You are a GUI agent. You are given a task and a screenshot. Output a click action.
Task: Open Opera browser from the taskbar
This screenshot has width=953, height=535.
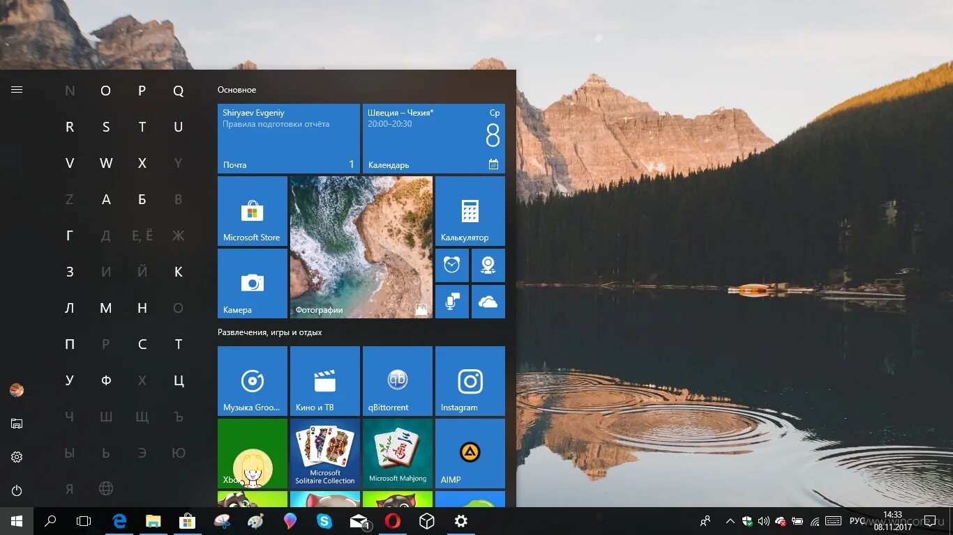tap(393, 520)
